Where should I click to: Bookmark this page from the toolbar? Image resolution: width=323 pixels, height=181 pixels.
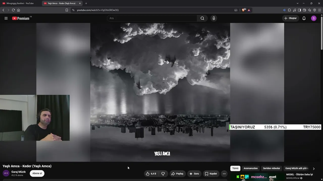pyautogui.click(x=67, y=10)
